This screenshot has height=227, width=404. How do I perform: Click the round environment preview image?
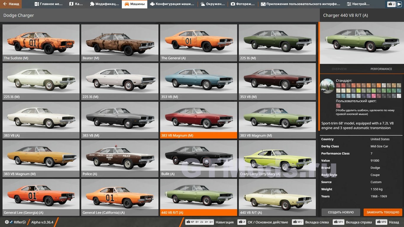[x=327, y=86]
